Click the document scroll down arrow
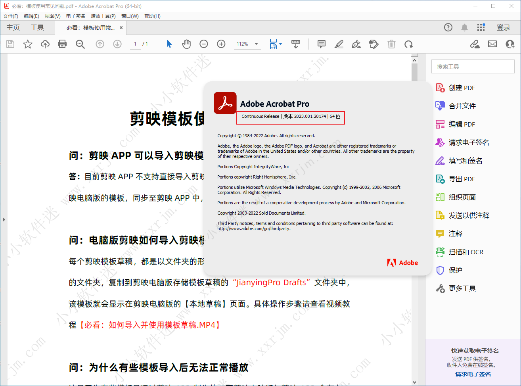This screenshot has height=386, width=521. tap(414, 382)
